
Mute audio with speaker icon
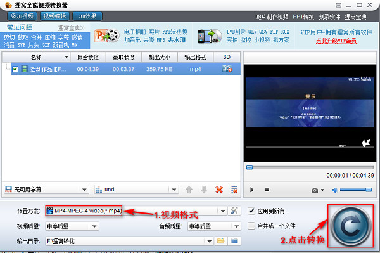click(x=335, y=190)
